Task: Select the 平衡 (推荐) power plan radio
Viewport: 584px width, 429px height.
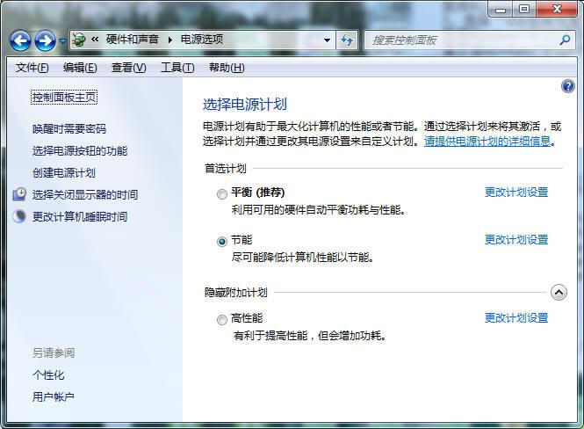Action: click(x=222, y=194)
